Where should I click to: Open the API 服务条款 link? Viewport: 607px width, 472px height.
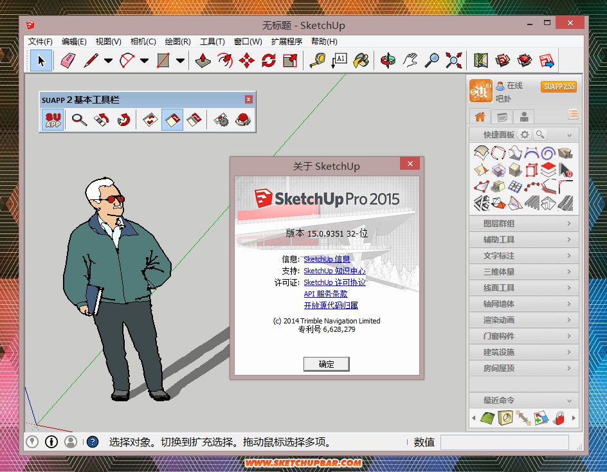325,294
